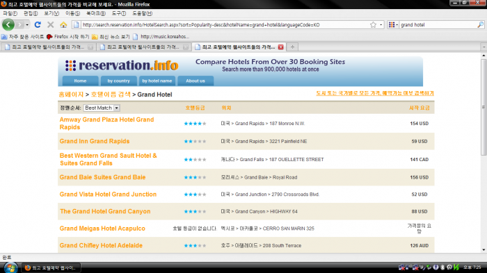Image resolution: width=487 pixels, height=273 pixels.
Task: Switch to the second browser tab
Action: 144,47
